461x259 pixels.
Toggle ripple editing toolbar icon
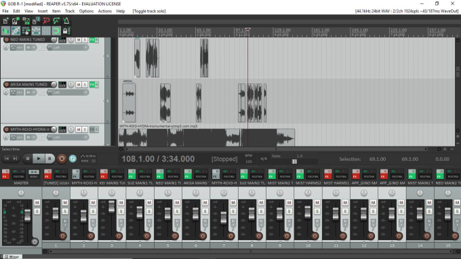[x=26, y=31]
